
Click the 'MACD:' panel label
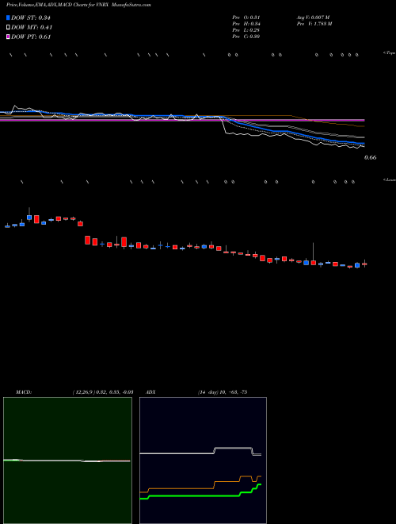coord(23,392)
